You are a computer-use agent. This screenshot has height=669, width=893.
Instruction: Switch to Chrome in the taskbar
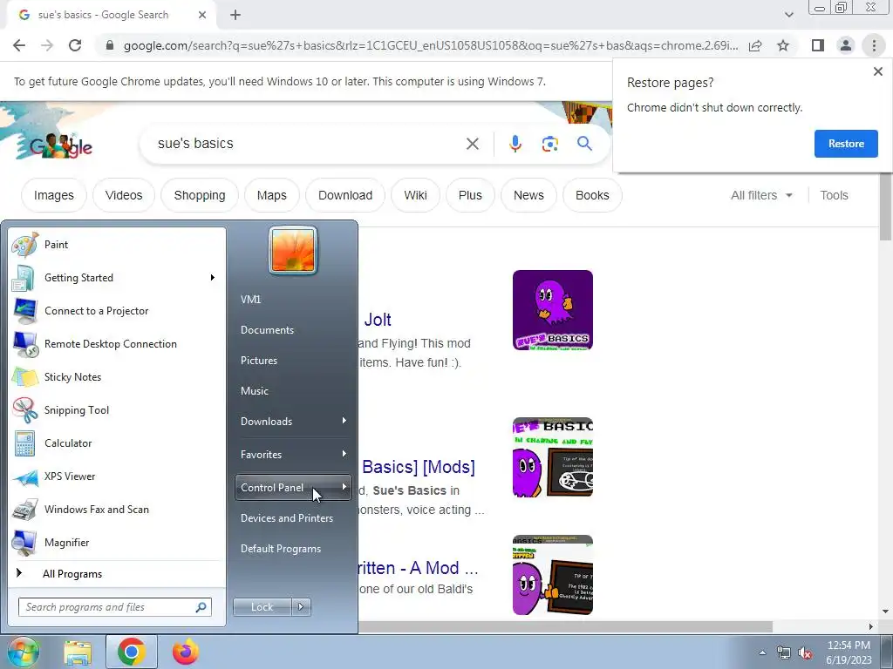131,652
